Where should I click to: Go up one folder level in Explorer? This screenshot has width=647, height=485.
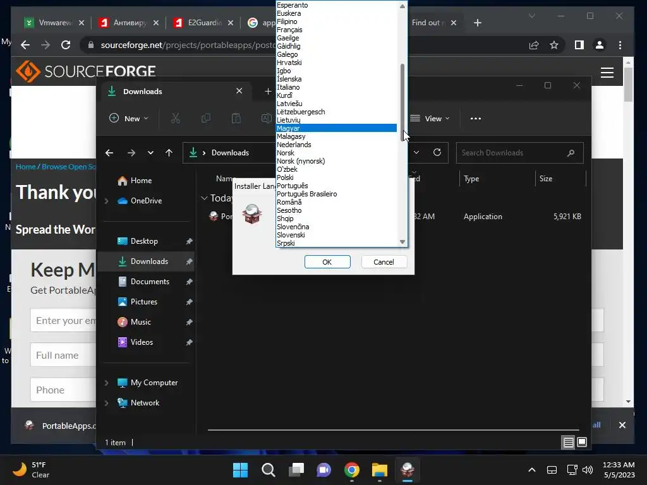tap(169, 153)
